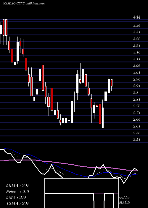Click the Price : 2.9 readout
The height and width of the screenshot is (208, 148).
(17, 192)
